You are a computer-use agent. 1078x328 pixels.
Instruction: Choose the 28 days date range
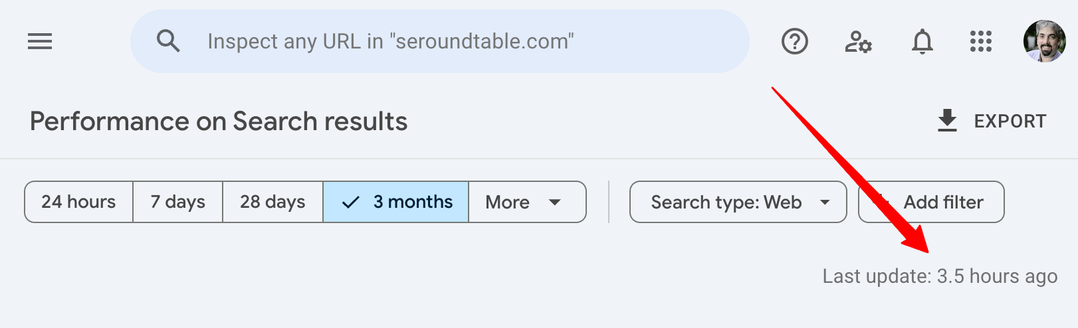tap(272, 202)
